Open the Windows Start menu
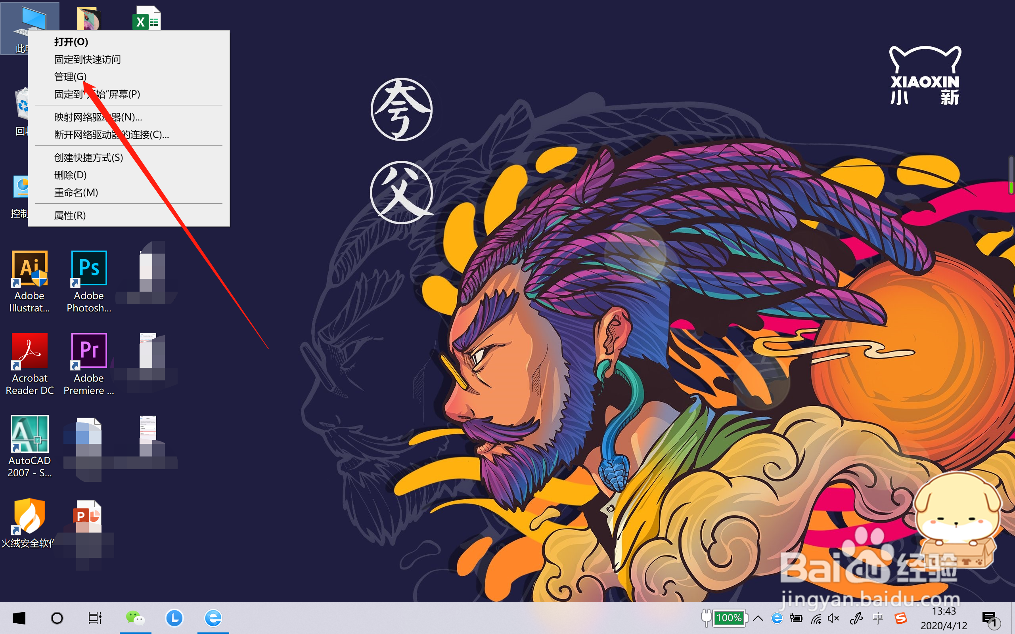 pos(19,618)
